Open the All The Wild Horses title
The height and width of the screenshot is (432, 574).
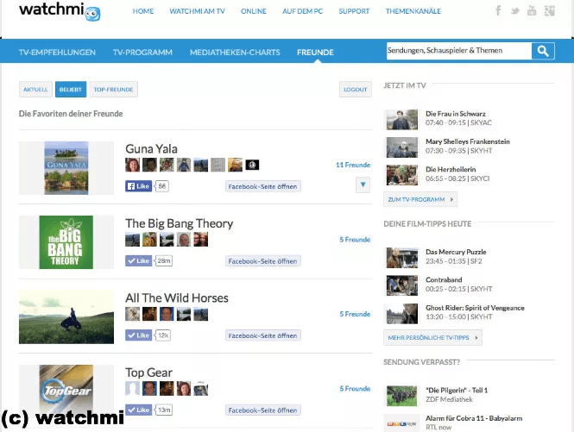coord(177,297)
